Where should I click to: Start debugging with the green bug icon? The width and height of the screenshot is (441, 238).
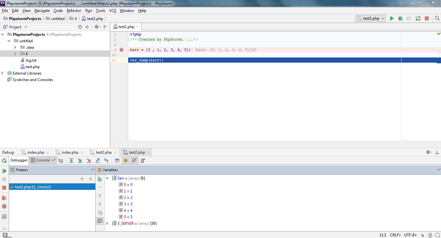click(401, 18)
